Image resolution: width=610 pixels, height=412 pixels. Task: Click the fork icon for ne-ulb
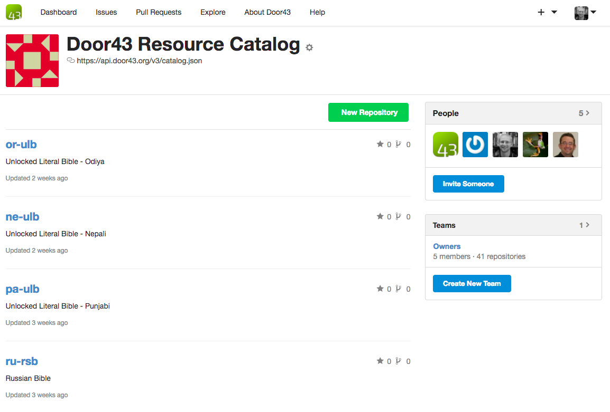(x=399, y=216)
